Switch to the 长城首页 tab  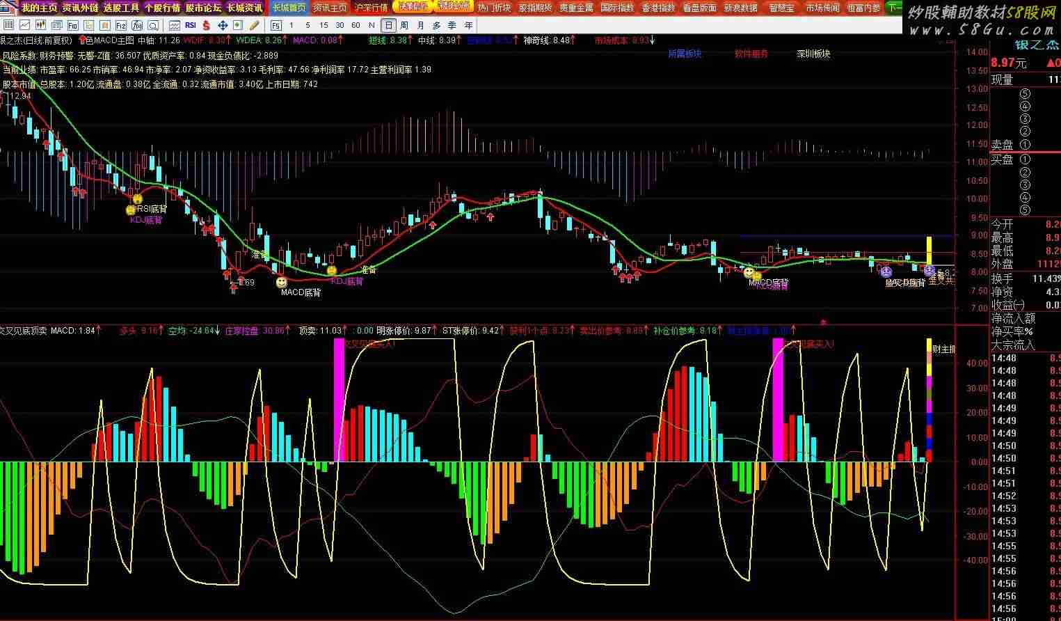[x=289, y=8]
